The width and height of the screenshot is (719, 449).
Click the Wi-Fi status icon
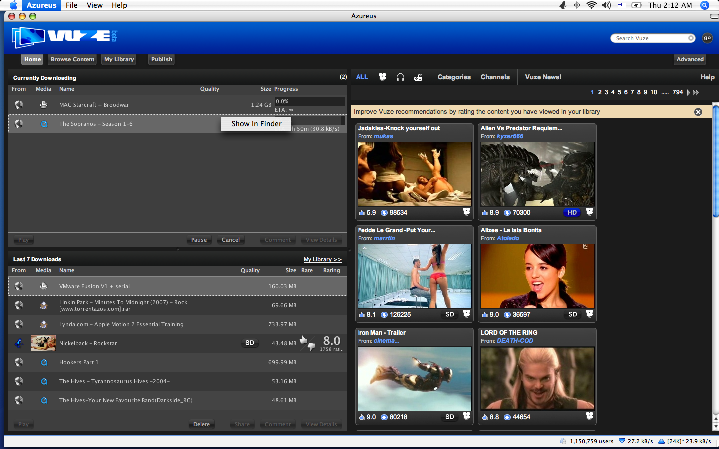coord(591,5)
